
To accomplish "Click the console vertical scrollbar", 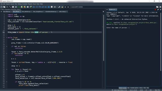I will coord(161,42).
